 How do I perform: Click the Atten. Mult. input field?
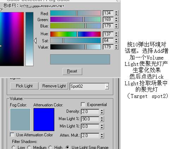[90, 136]
